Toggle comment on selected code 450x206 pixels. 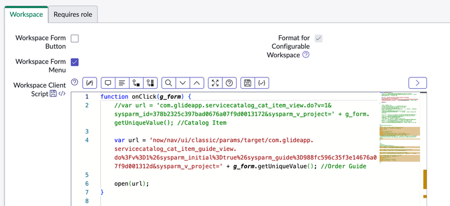point(108,83)
